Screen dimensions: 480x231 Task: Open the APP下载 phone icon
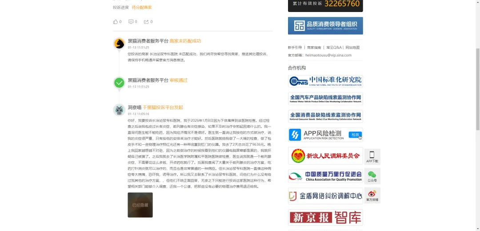point(372,157)
